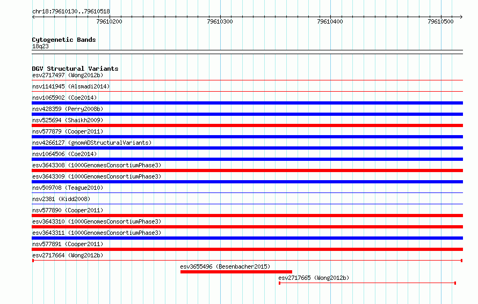Click the blue bar under nsv1065902
478x304 pixels.
(247, 103)
